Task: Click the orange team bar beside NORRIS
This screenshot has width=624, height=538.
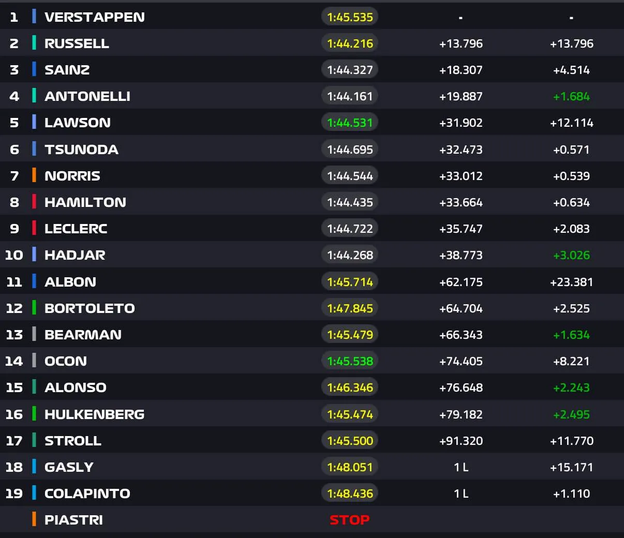Action: (34, 175)
